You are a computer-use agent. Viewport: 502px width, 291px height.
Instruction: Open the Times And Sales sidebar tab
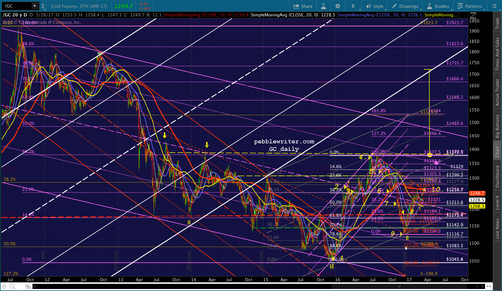(497, 54)
